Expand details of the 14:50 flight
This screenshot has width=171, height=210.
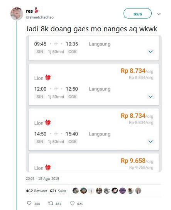tap(151, 141)
